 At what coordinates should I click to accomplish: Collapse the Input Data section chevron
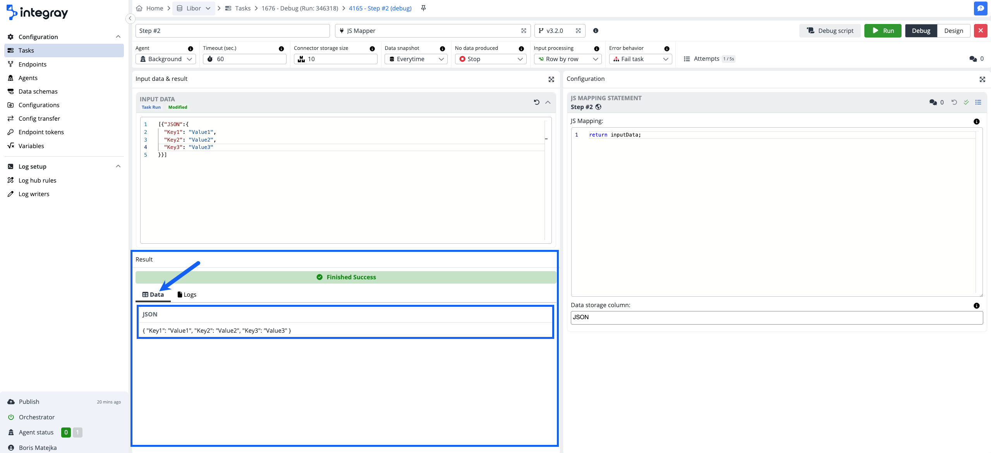click(548, 102)
